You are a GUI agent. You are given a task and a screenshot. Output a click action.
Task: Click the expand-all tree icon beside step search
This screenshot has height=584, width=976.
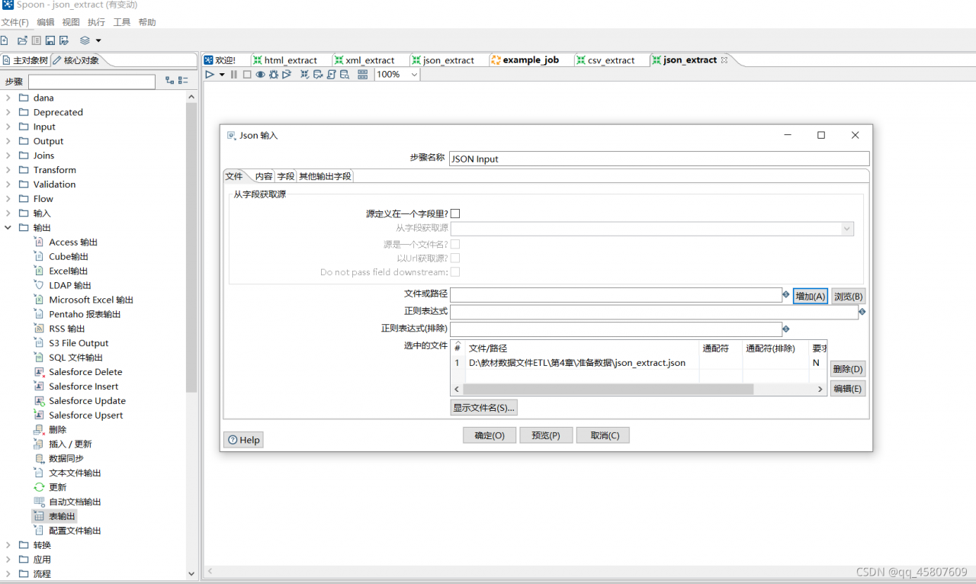point(169,81)
